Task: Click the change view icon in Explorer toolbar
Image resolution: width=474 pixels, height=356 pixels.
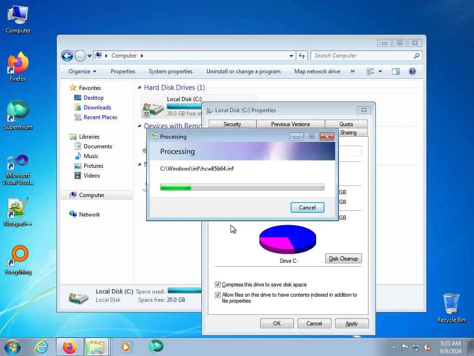Action: [x=370, y=71]
